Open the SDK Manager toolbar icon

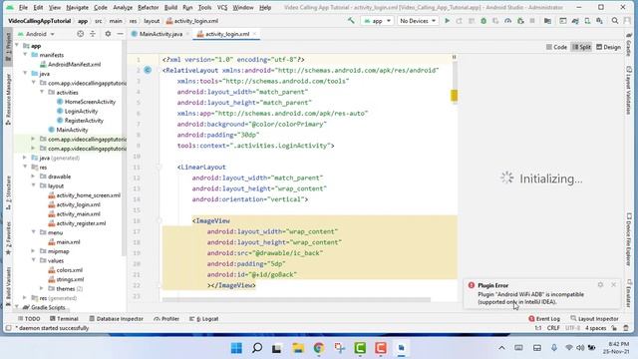(x=599, y=21)
